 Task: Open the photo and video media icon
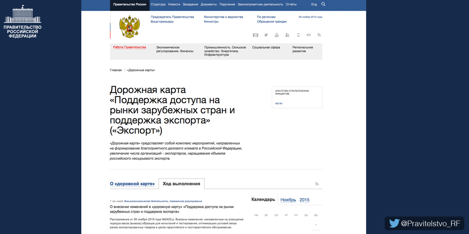click(x=255, y=35)
